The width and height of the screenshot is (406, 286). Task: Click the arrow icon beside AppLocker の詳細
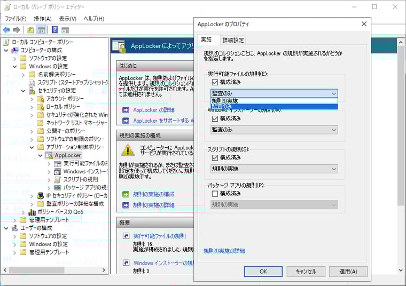click(x=126, y=110)
